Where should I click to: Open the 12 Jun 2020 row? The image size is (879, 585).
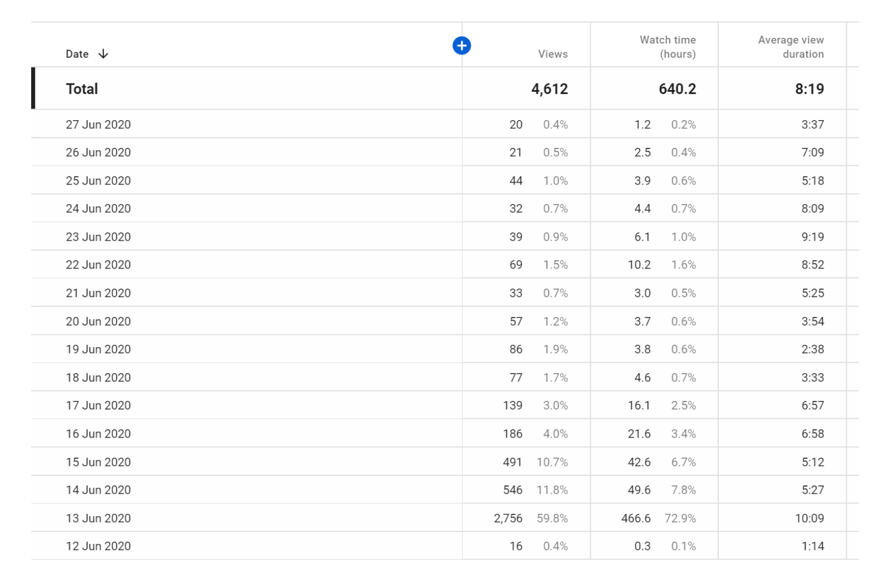pos(445,546)
